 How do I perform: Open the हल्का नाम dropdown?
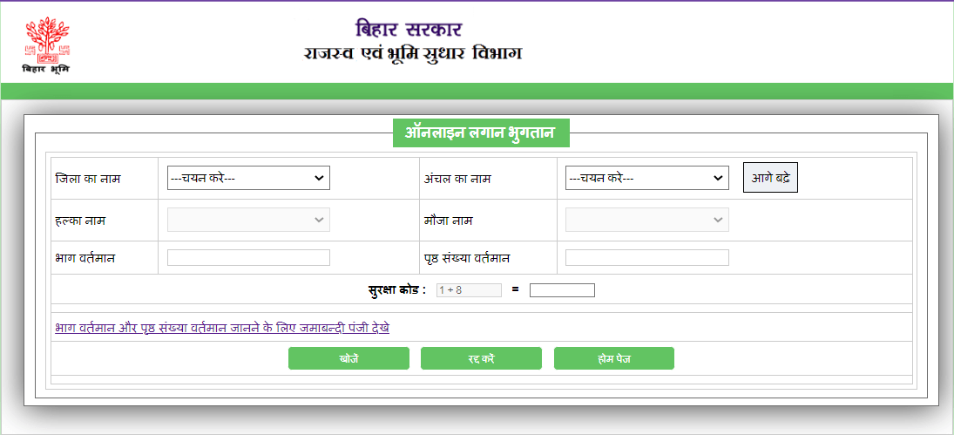pyautogui.click(x=248, y=221)
